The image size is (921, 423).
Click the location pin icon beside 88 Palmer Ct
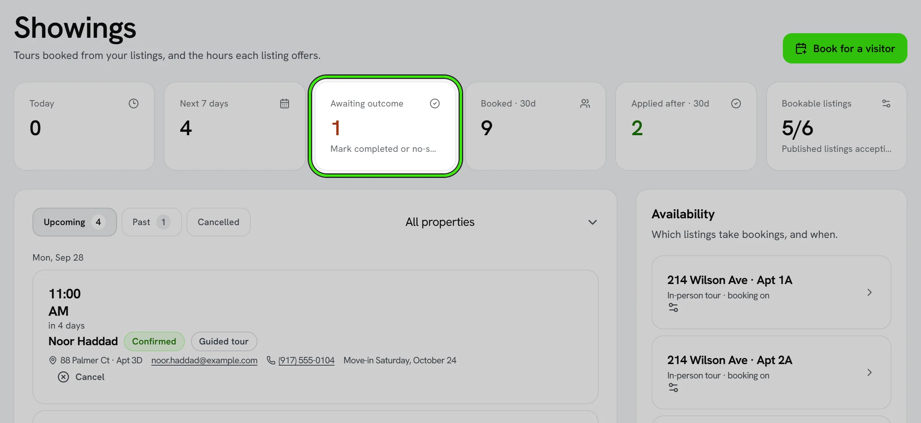pyautogui.click(x=53, y=360)
